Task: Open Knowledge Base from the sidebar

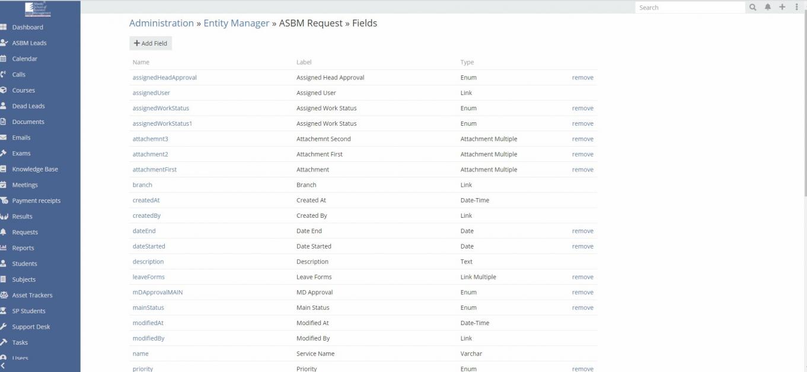Action: click(35, 169)
